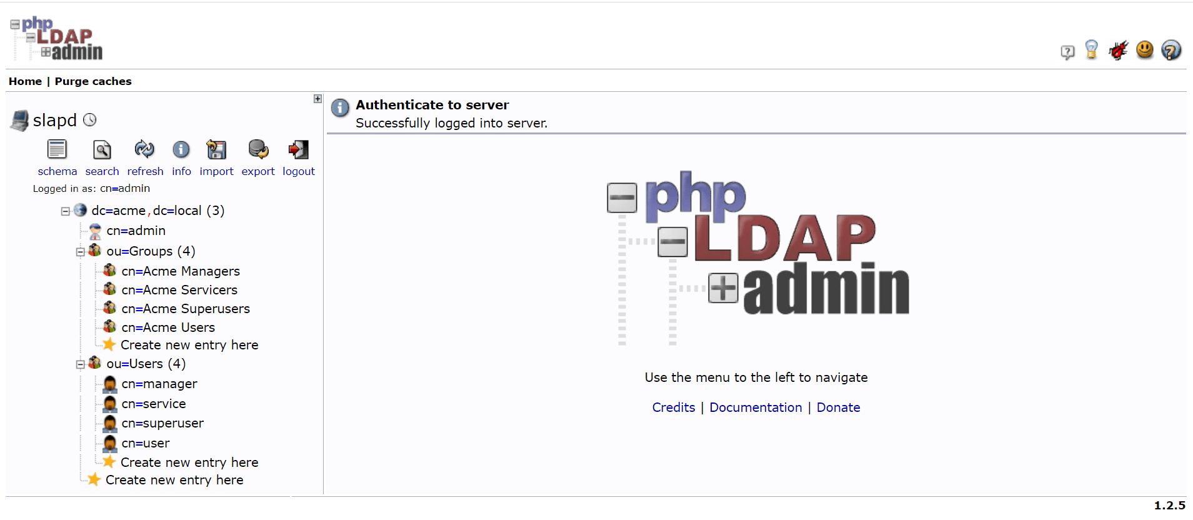This screenshot has height=520, width=1193.
Task: Select the cn=superuser user entry
Action: pyautogui.click(x=162, y=423)
